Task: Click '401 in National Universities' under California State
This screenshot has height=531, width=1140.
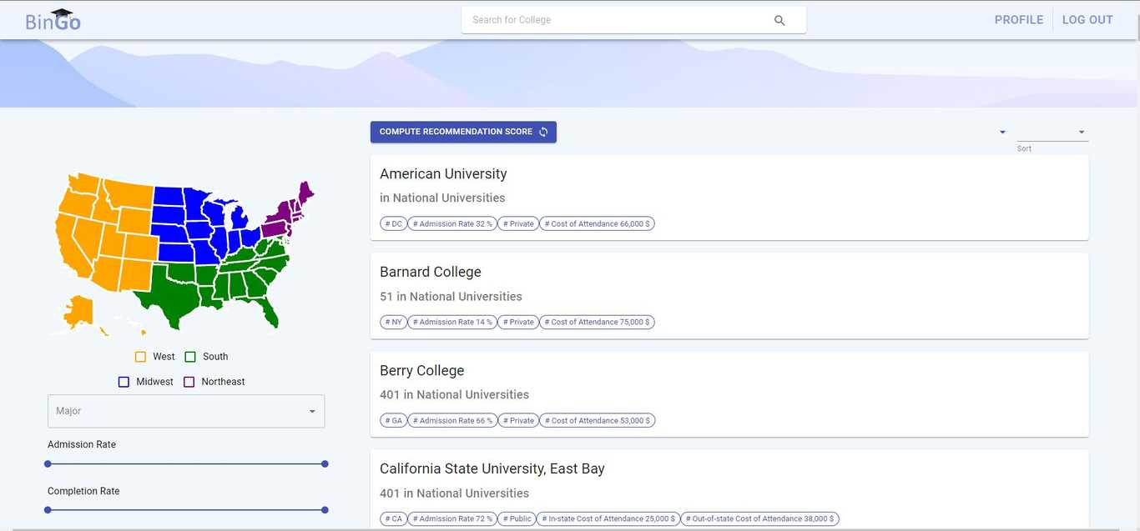Action: coord(454,493)
